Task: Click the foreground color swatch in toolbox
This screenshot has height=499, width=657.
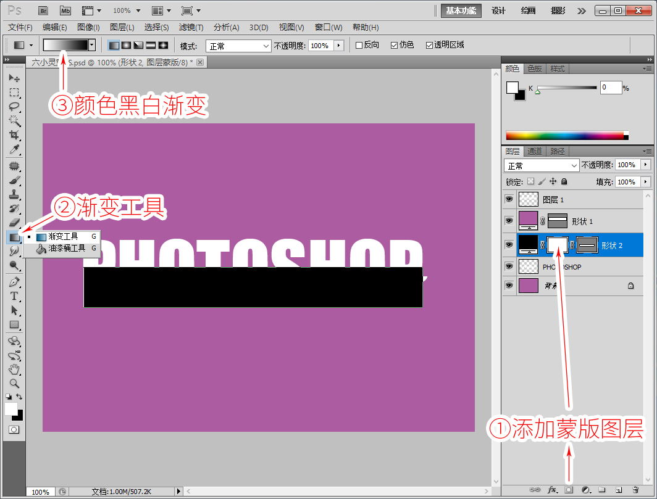Action: pyautogui.click(x=11, y=409)
